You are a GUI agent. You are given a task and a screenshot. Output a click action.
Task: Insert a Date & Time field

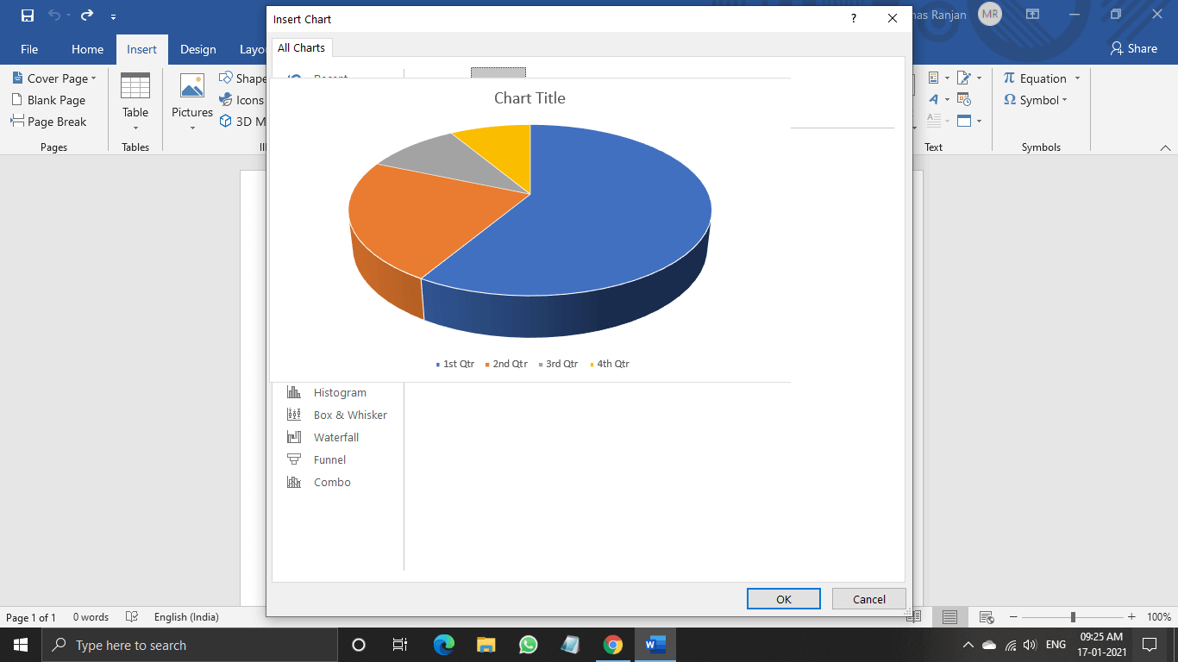click(963, 99)
